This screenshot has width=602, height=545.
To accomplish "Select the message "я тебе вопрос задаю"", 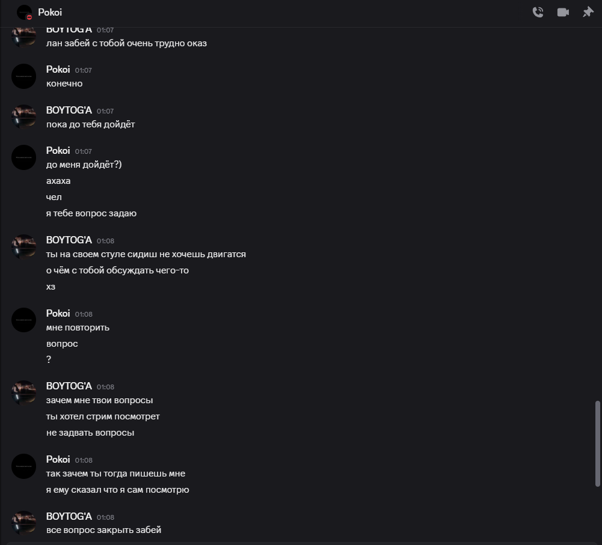I will pyautogui.click(x=91, y=213).
